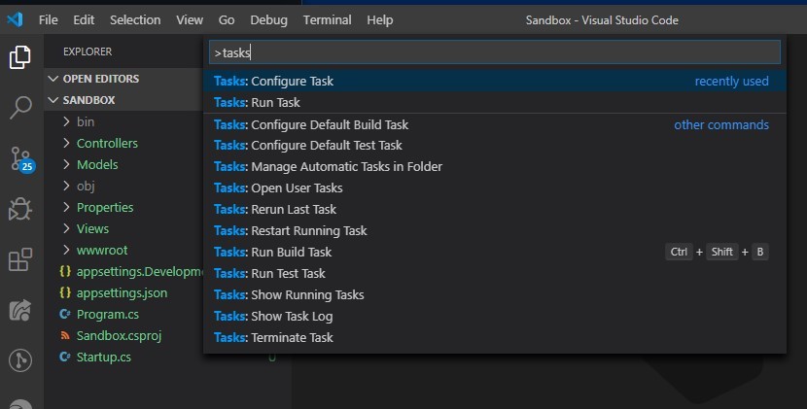807x409 pixels.
Task: Select Tasks: Open User Tasks
Action: [495, 188]
